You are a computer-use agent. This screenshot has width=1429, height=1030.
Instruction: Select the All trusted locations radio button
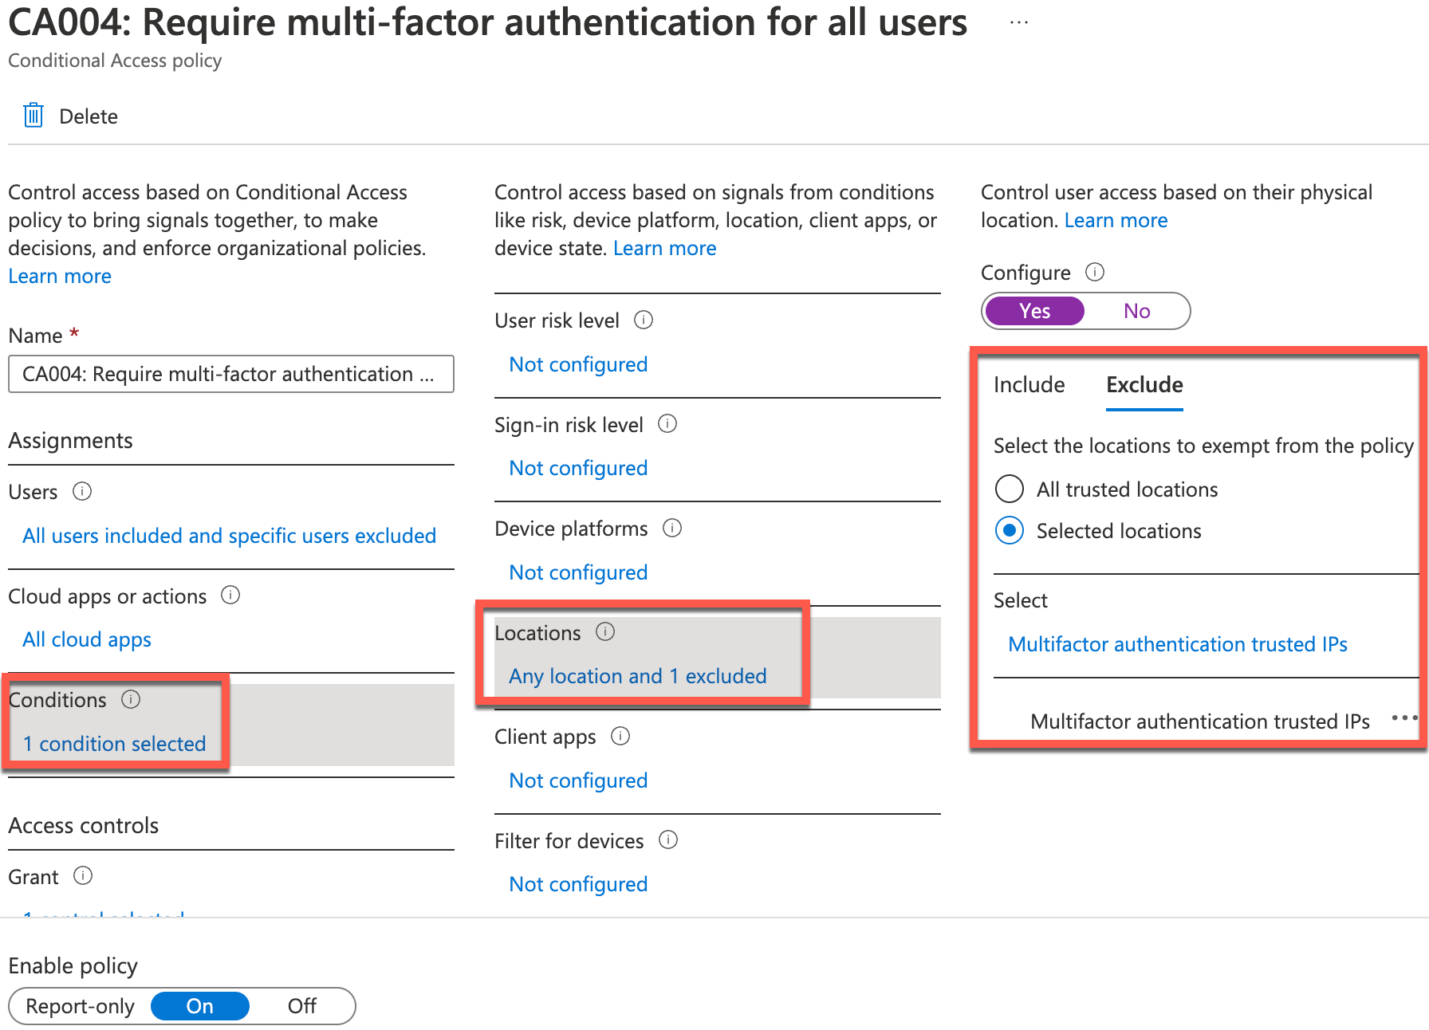coord(1010,489)
